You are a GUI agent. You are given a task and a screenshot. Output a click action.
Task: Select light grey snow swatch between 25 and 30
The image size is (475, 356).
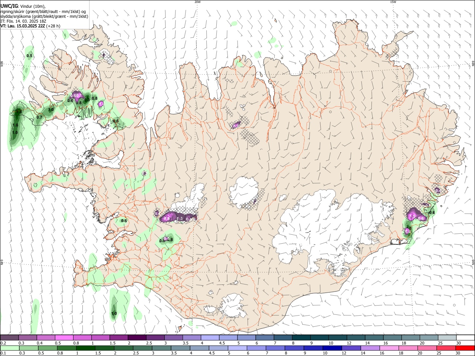pyautogui.click(x=447, y=337)
